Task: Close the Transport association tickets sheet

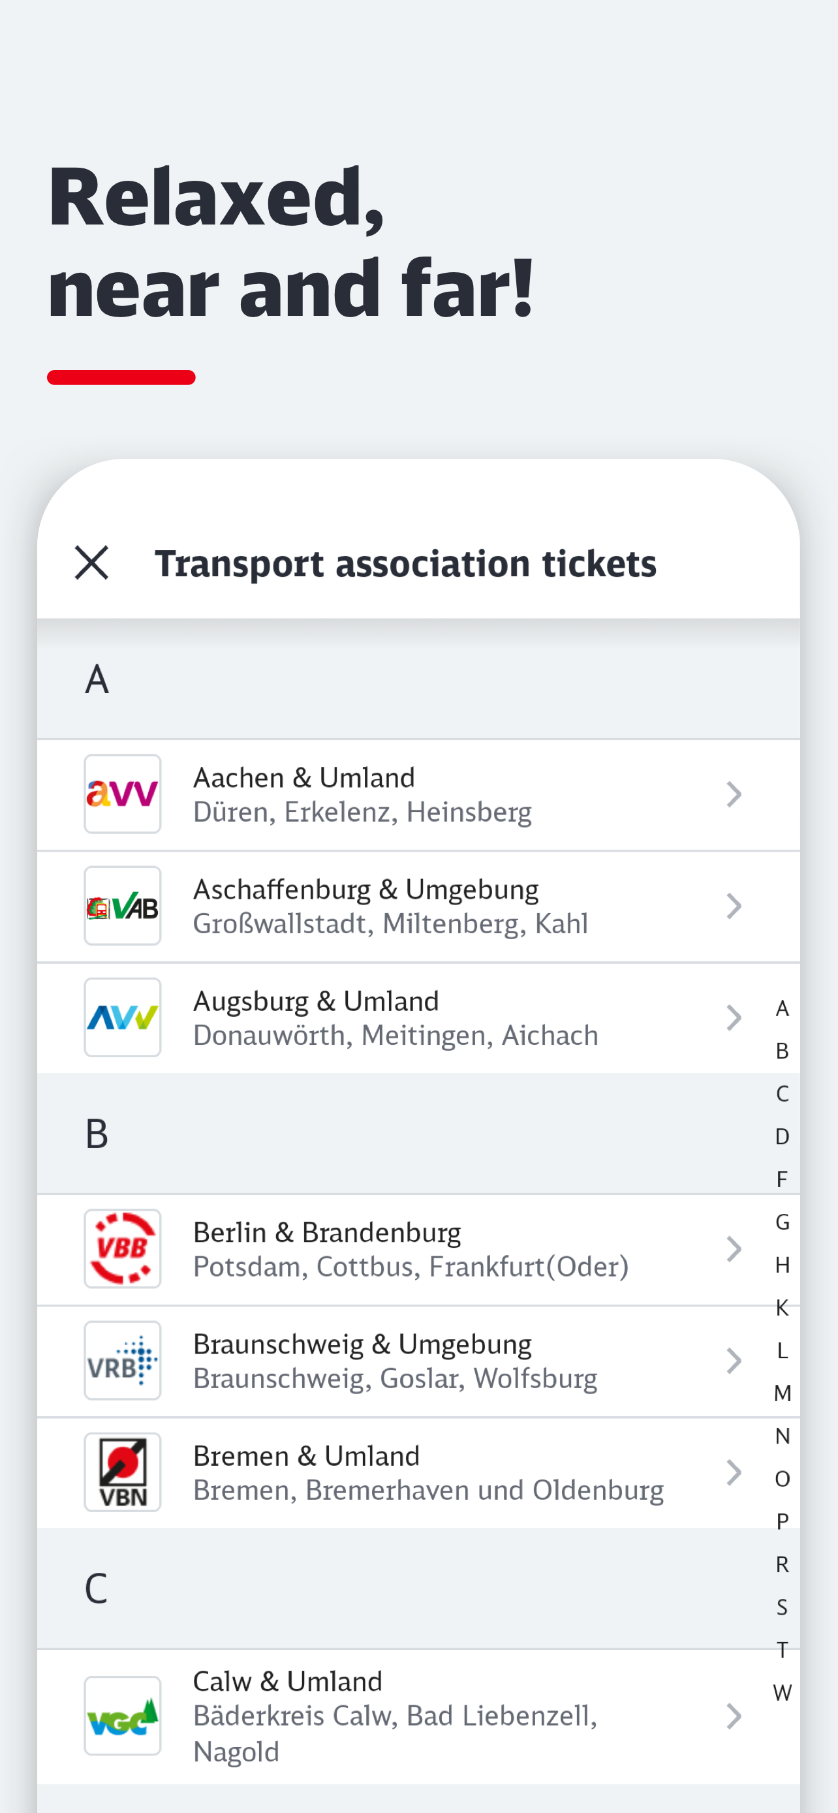Action: click(91, 563)
